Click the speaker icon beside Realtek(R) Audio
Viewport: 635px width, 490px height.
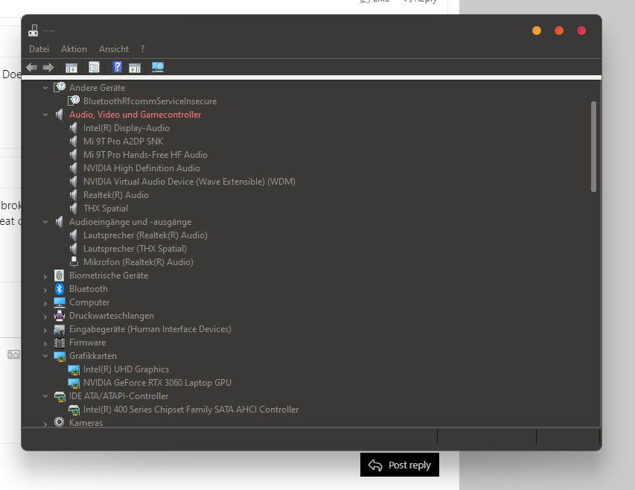point(73,195)
